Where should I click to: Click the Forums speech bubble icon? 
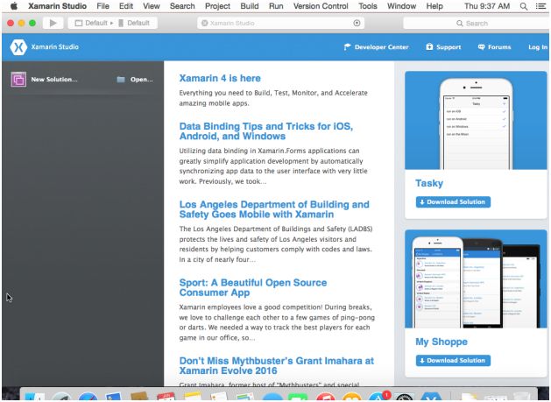click(481, 47)
